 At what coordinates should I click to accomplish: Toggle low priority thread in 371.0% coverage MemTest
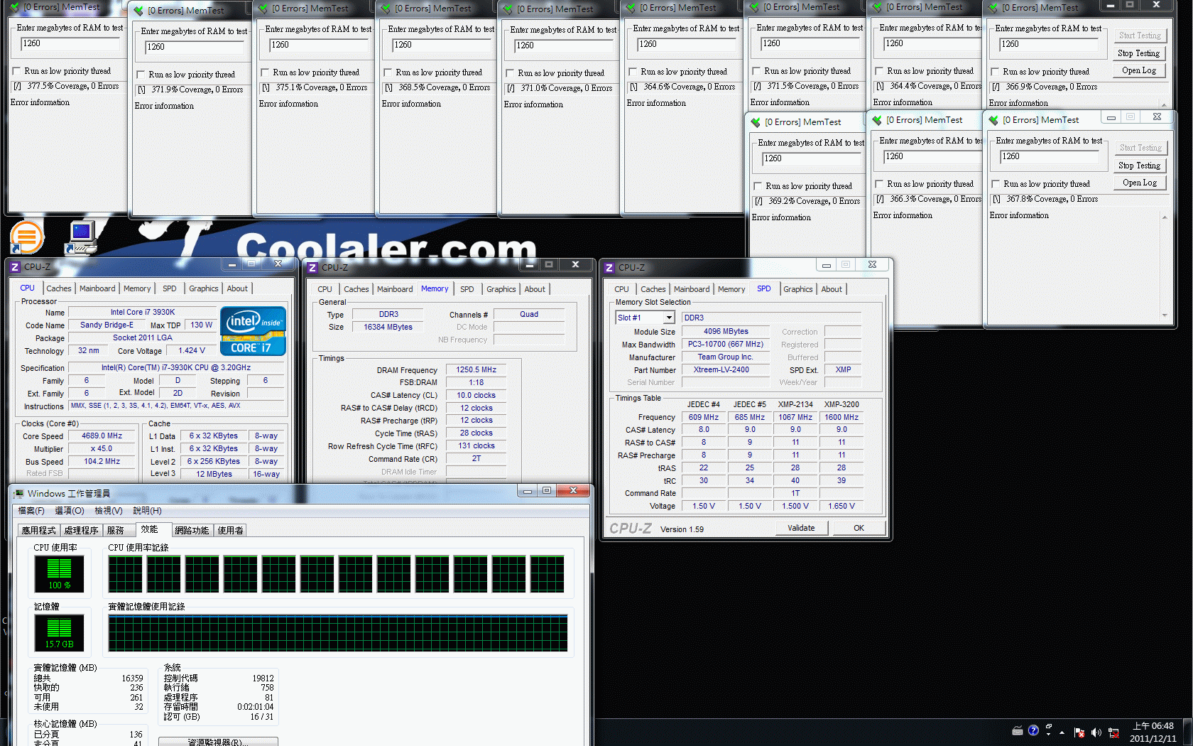pos(511,73)
